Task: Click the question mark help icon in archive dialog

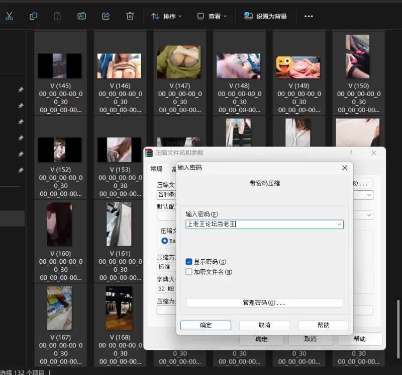Action: (351, 153)
